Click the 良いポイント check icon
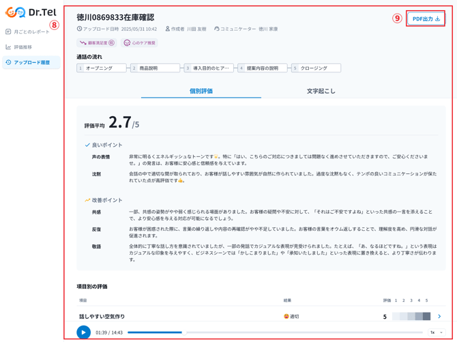This screenshot has width=457, height=342. click(87, 145)
